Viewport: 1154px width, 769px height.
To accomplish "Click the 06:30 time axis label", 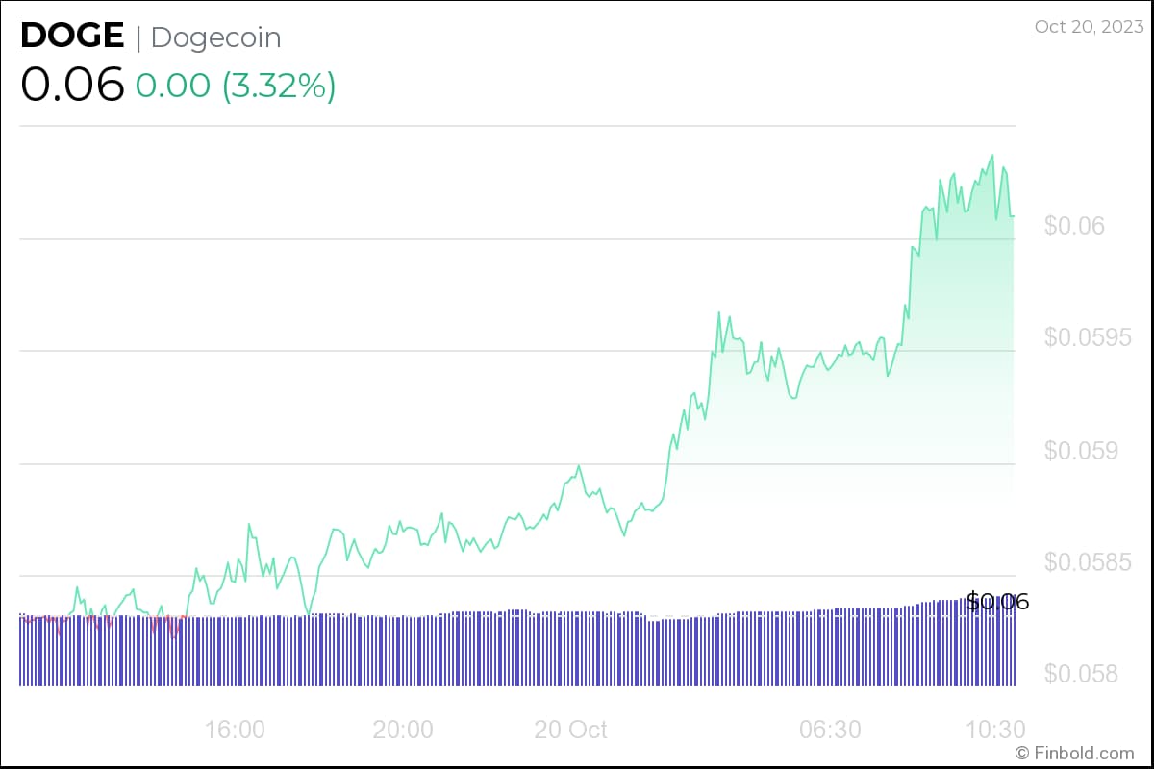I will click(x=831, y=730).
